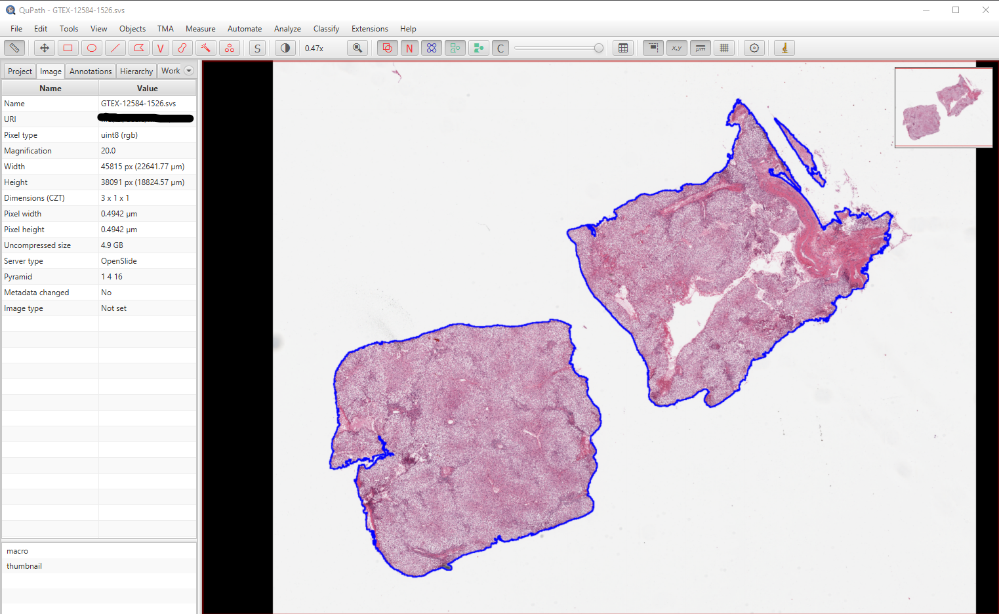The width and height of the screenshot is (999, 614).
Task: Open hidden tabs dropdown beside Work tab
Action: pyautogui.click(x=190, y=70)
